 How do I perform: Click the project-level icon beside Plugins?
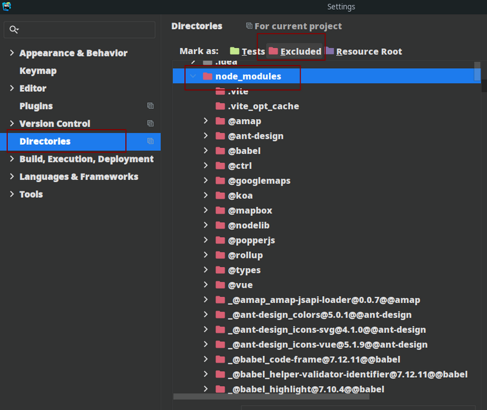click(x=150, y=106)
